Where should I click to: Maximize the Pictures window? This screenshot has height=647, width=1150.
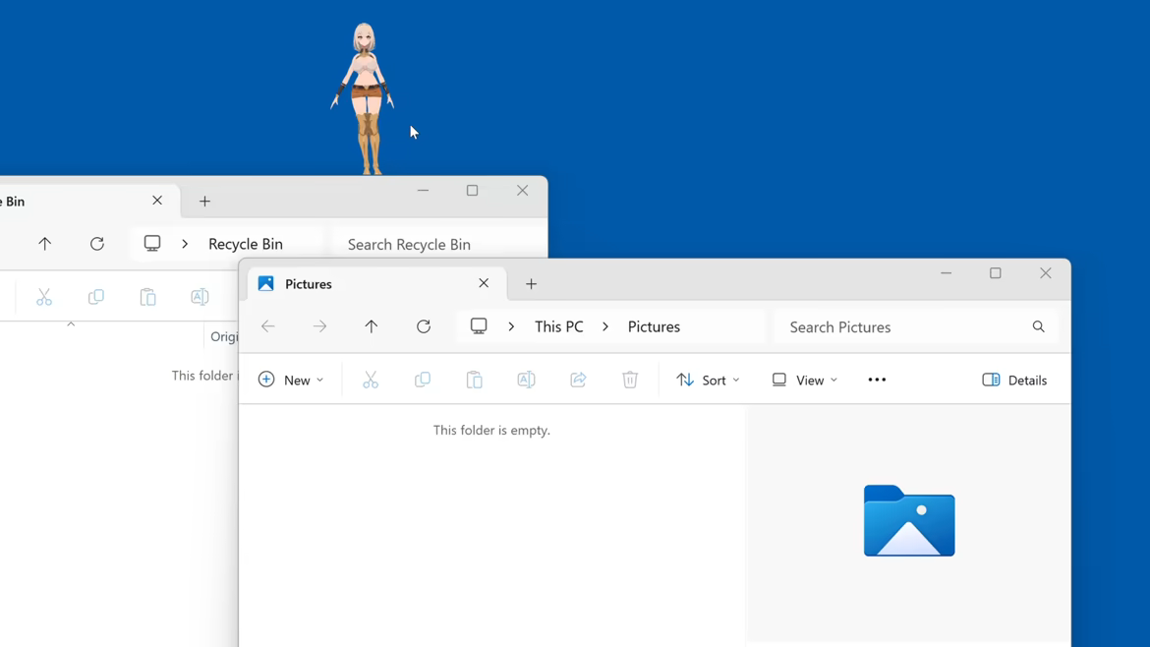tap(996, 273)
